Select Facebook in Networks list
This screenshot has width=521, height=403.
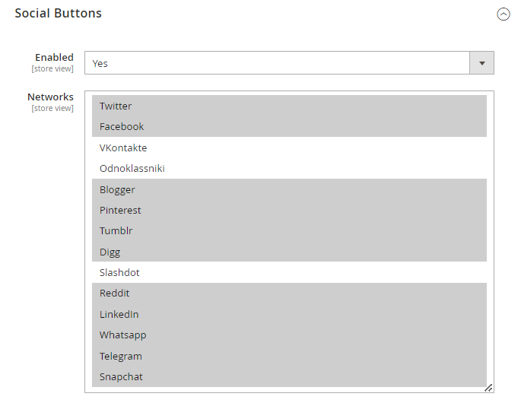(289, 126)
